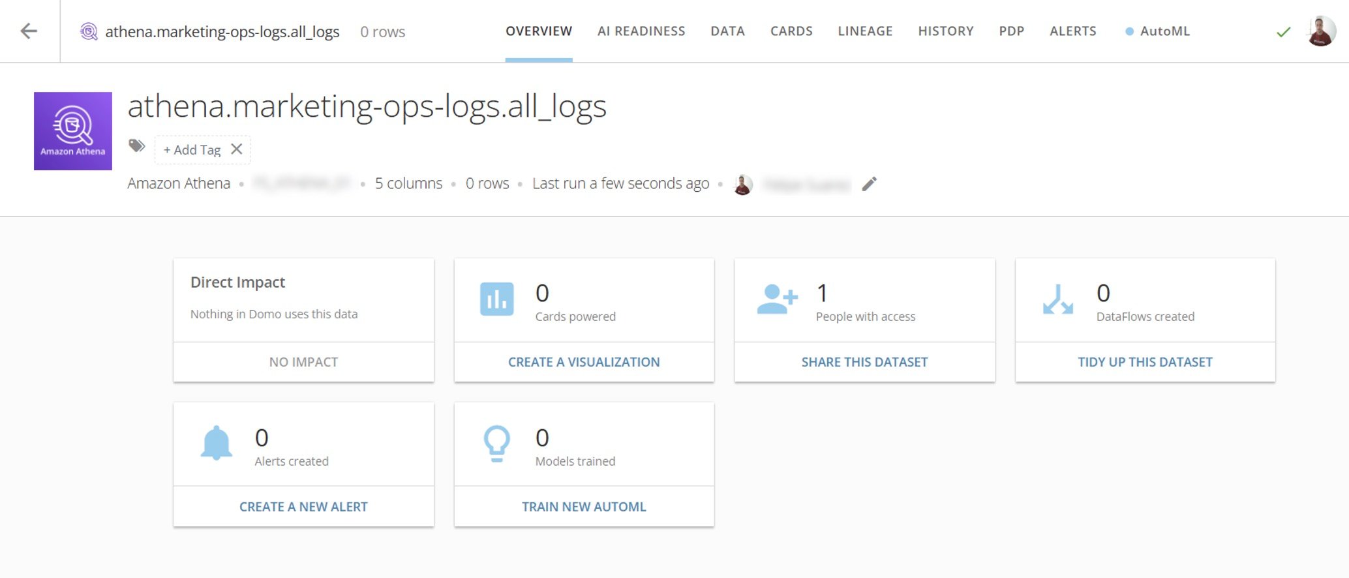Open the AutoML tab
Viewport: 1349px width, 578px height.
(1164, 31)
